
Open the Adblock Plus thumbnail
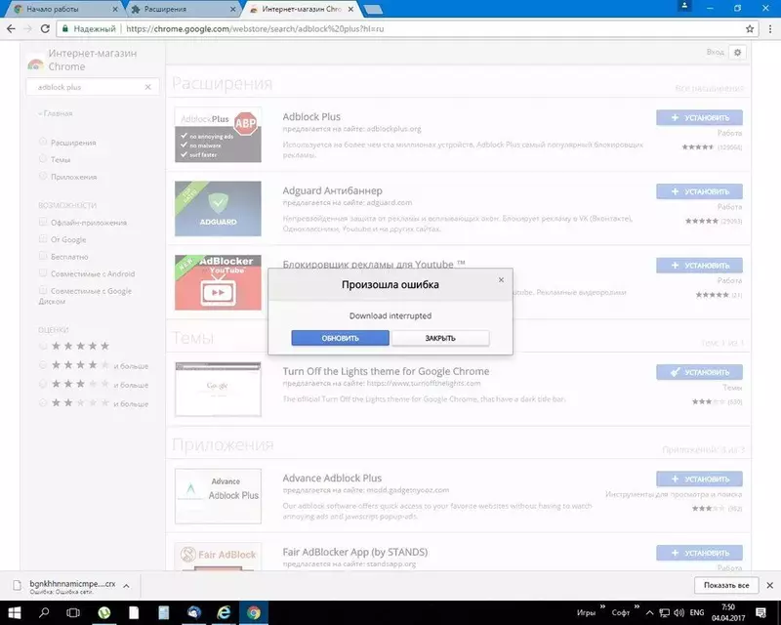click(x=218, y=135)
